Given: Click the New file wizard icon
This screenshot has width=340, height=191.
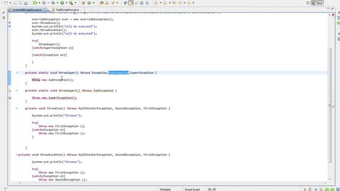Looking at the screenshot, I should click(x=6, y=3).
